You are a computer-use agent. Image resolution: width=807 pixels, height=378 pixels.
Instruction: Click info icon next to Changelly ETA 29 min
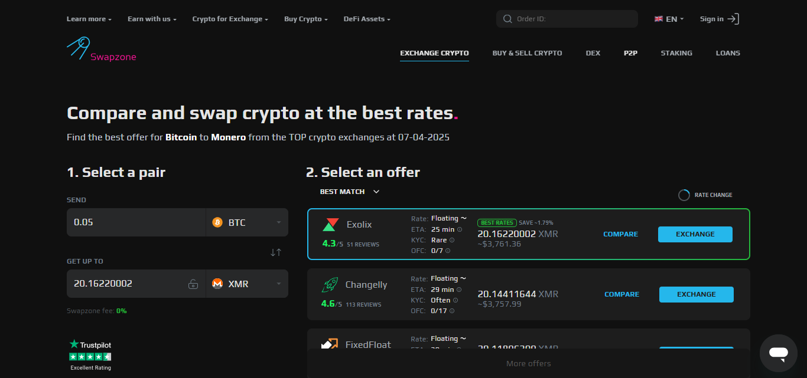(x=459, y=290)
